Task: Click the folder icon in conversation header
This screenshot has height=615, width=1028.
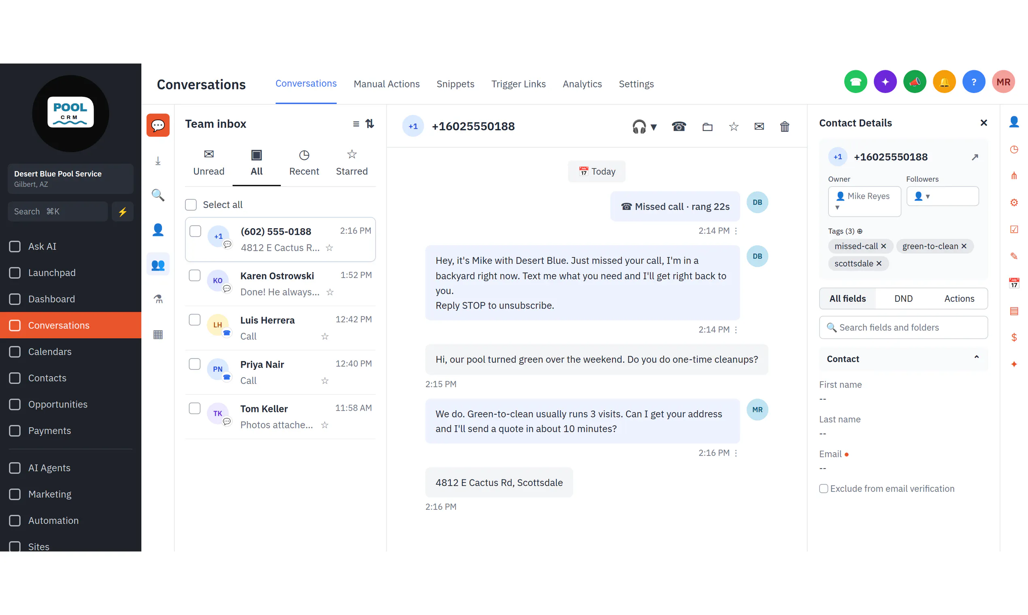Action: 707,126
